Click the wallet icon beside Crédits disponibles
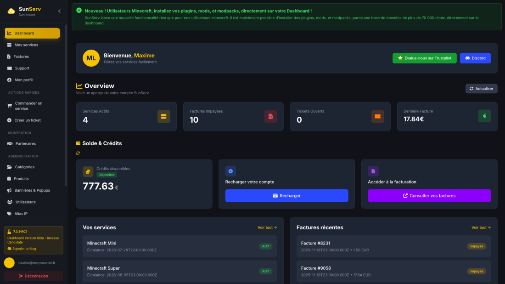Viewport: 505px width, 284px height. click(88, 171)
